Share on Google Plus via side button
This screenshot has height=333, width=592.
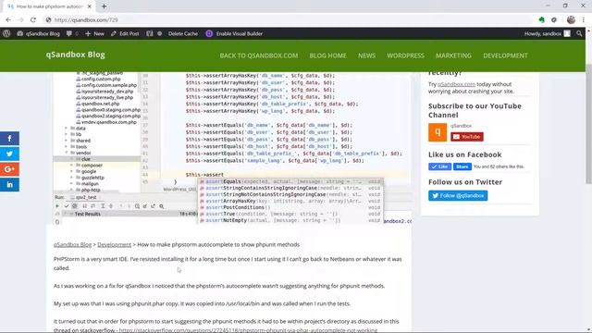(9, 169)
